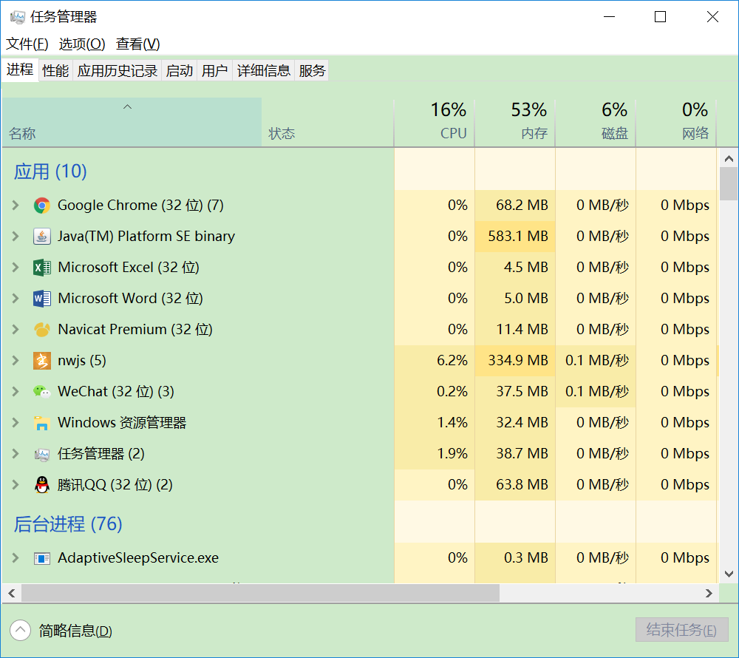Image resolution: width=739 pixels, height=658 pixels.
Task: Expand the AdaptiveSleepService.exe row
Action: 16,558
